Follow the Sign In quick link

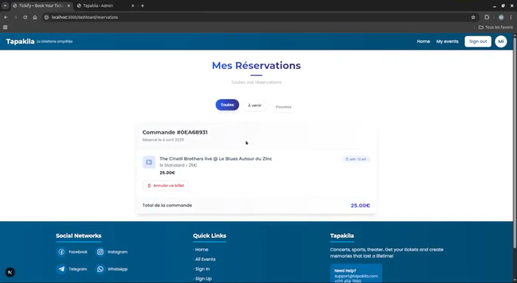pos(202,269)
